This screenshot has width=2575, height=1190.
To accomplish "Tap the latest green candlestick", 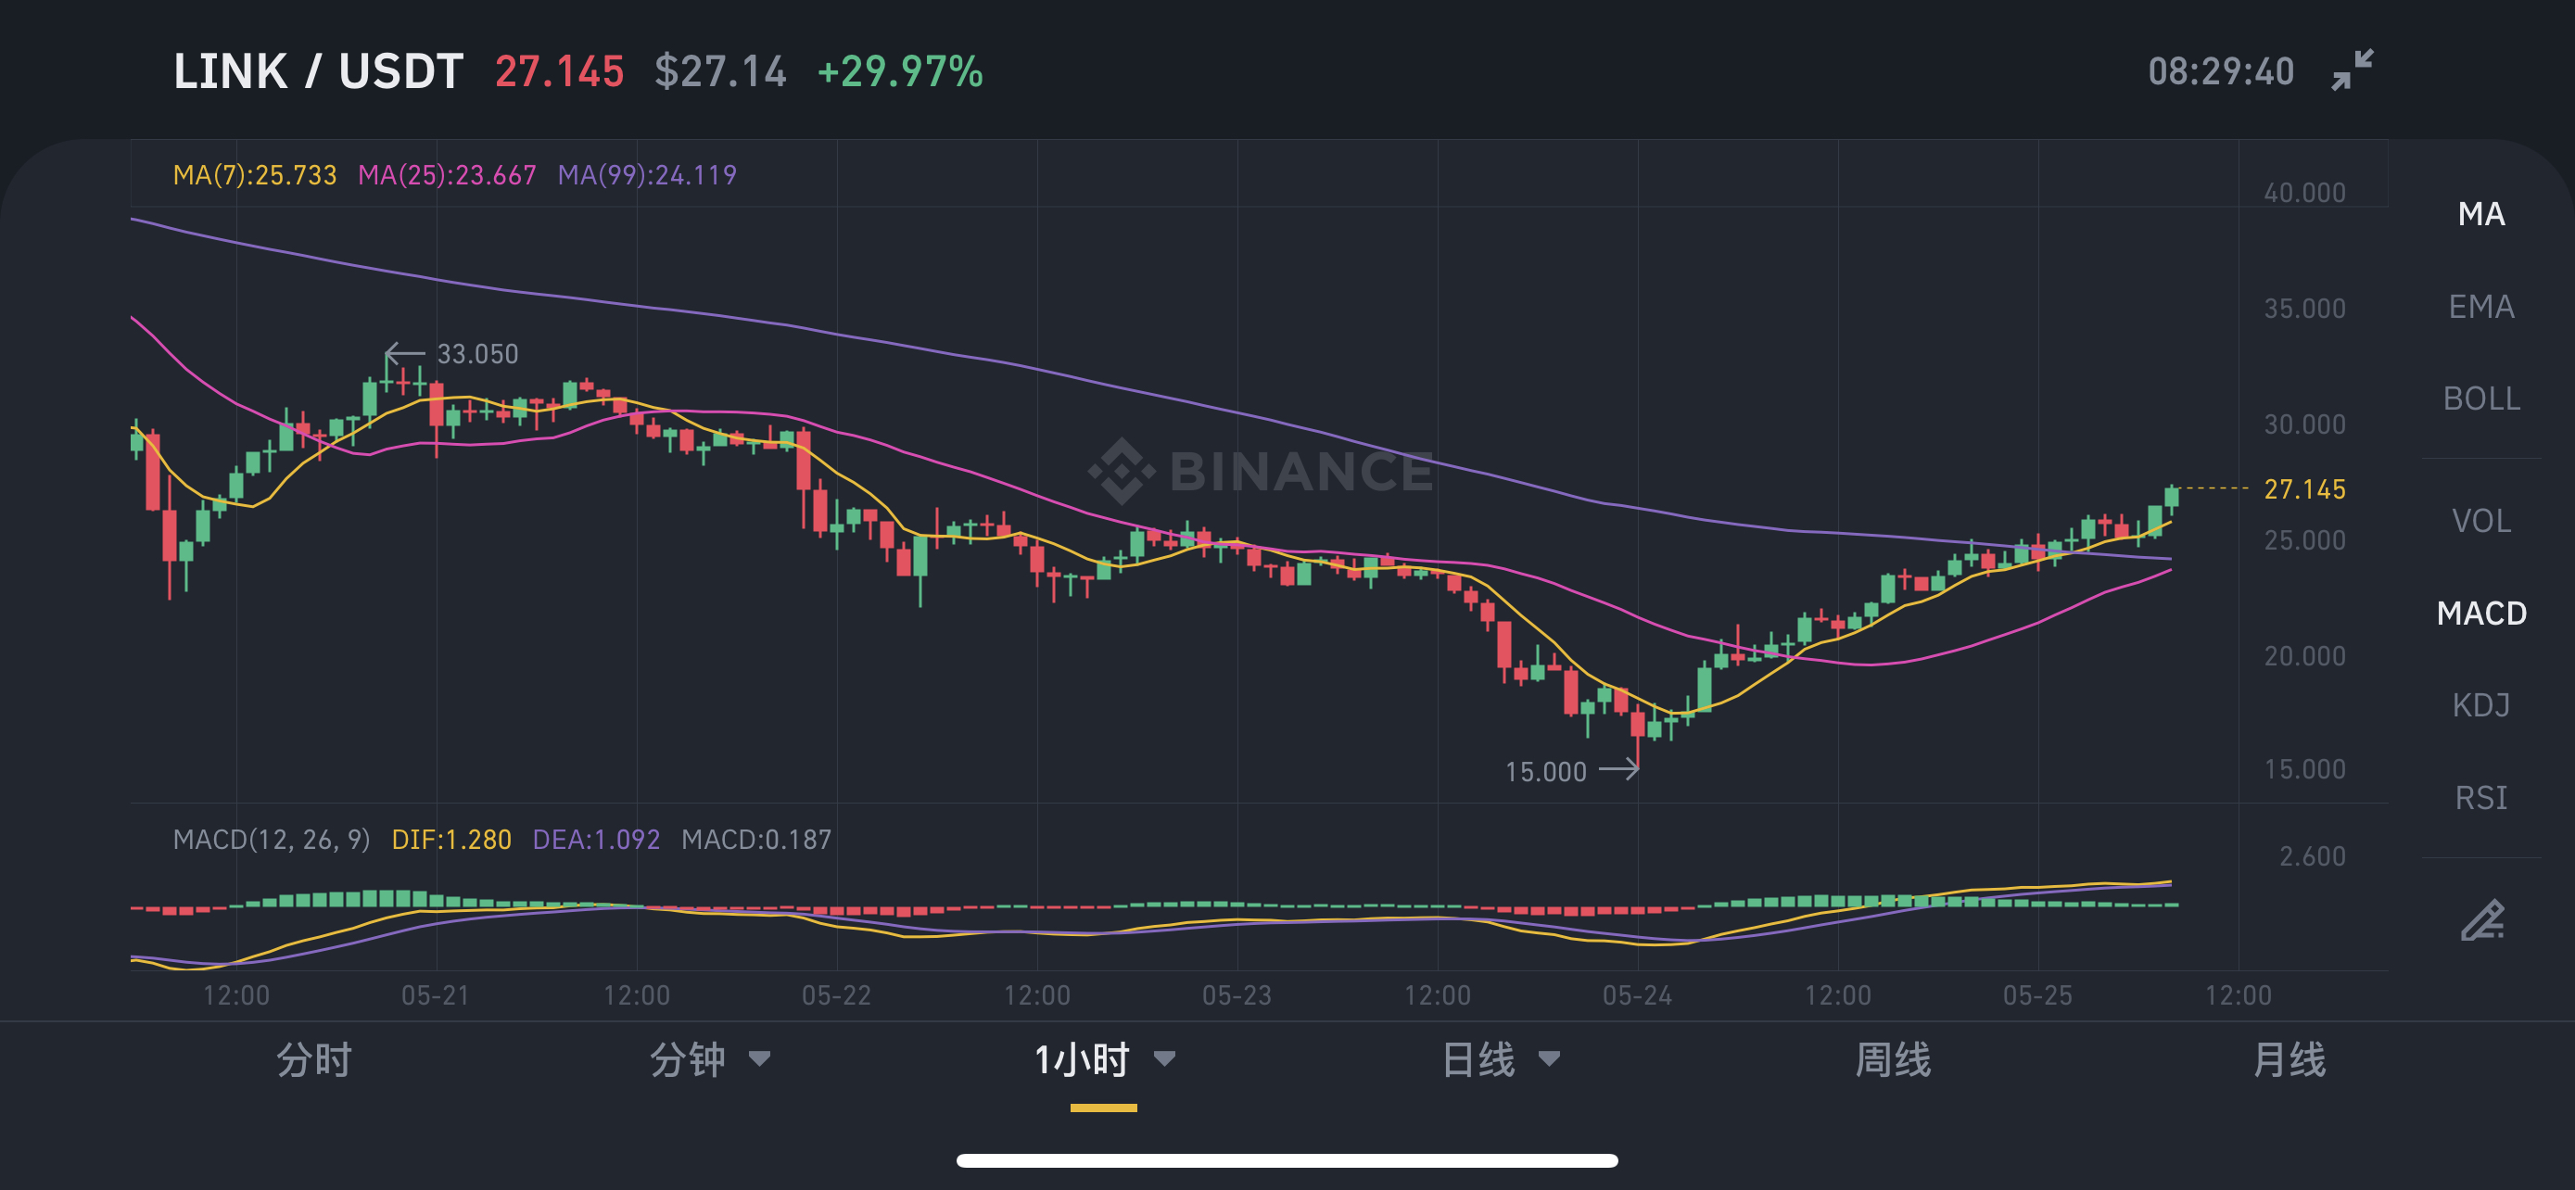I will point(2171,499).
